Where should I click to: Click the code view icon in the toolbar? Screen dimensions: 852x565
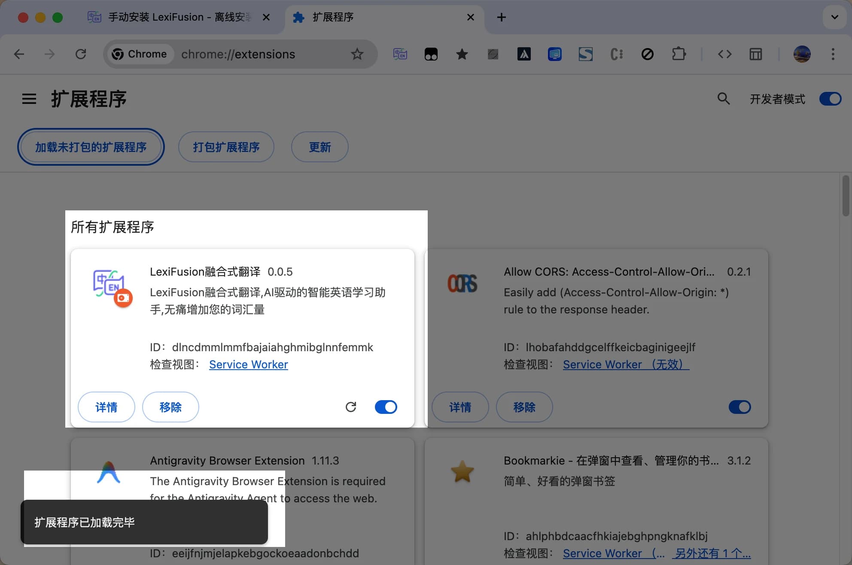tap(725, 54)
